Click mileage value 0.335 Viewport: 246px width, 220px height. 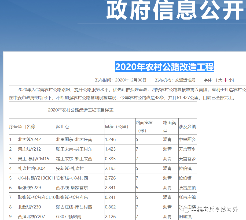tap(110, 159)
